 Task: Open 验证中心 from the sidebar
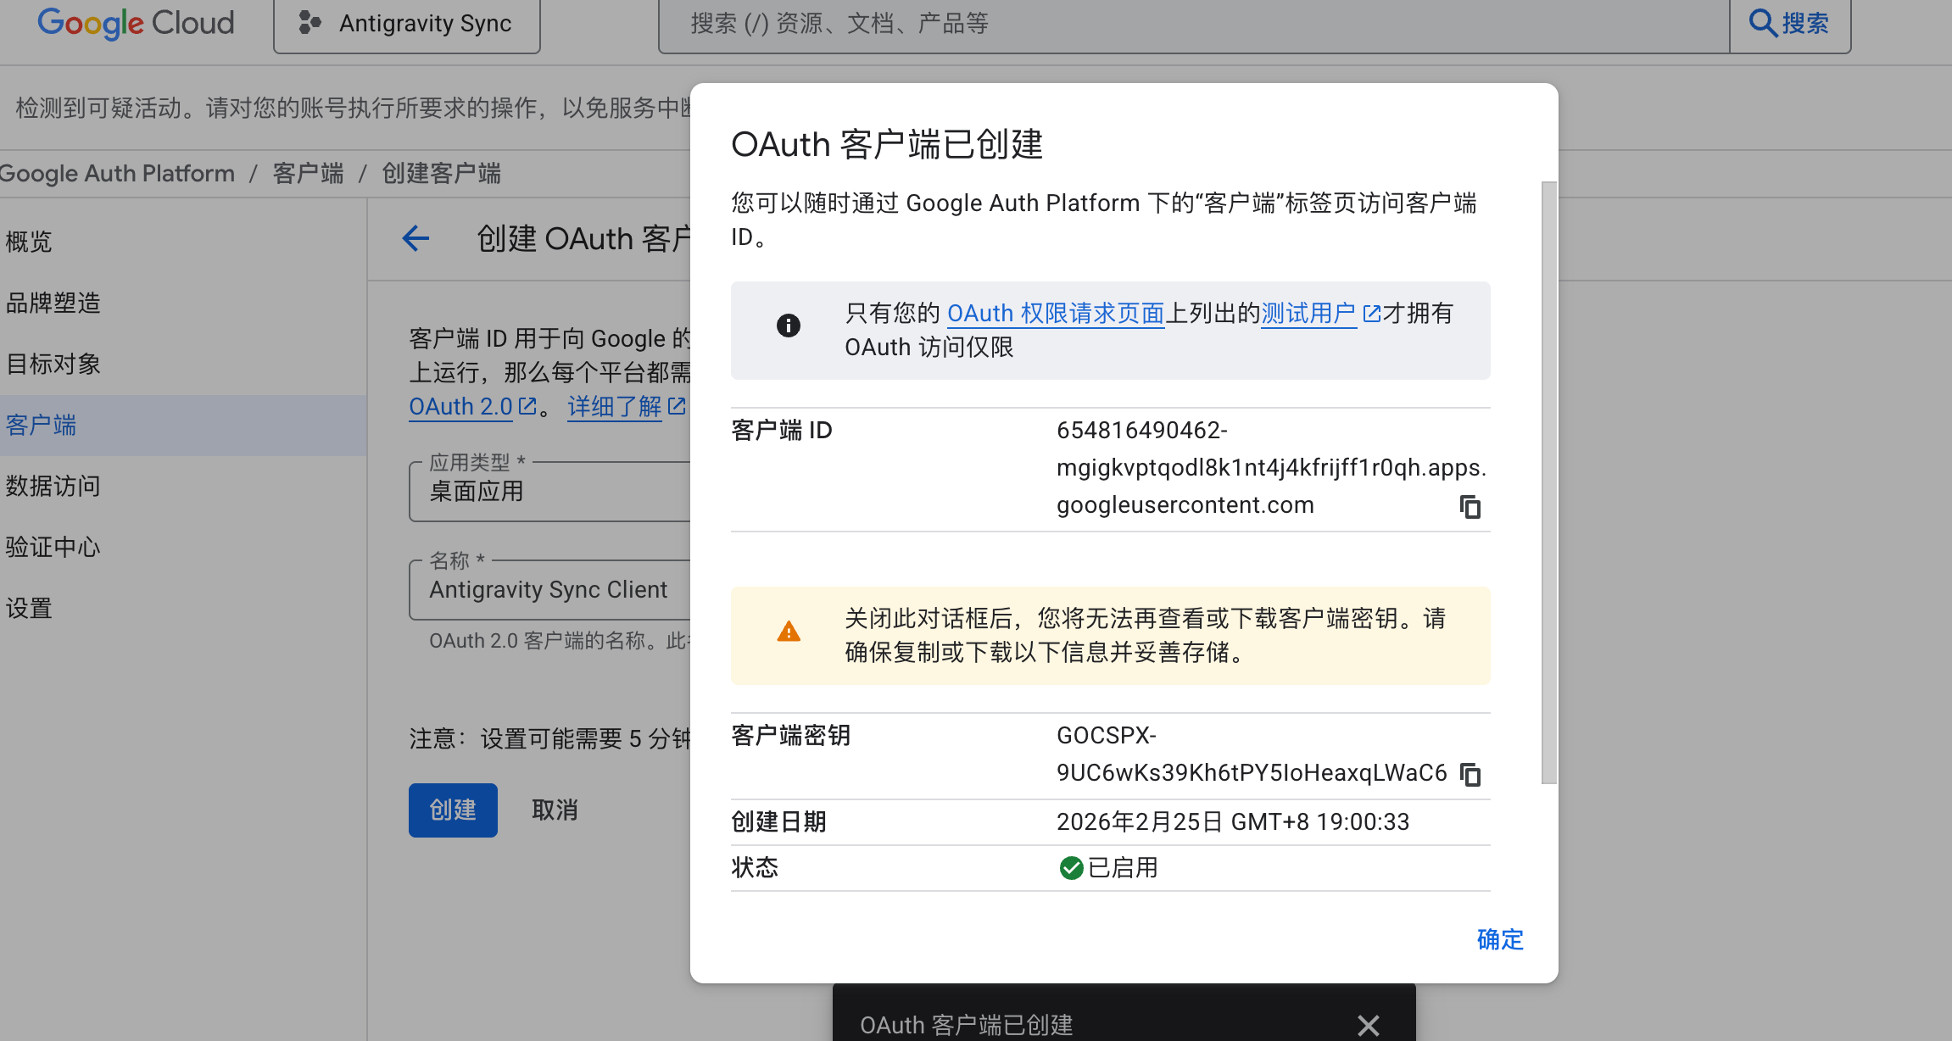[53, 548]
